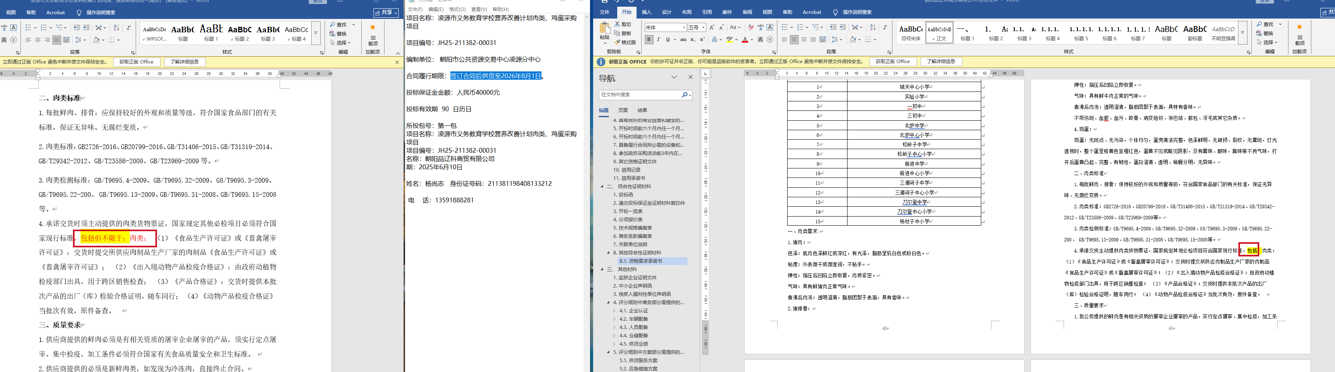Screen dimensions: 1335x372
Task: Align text left in right Word window
Action: point(784,39)
